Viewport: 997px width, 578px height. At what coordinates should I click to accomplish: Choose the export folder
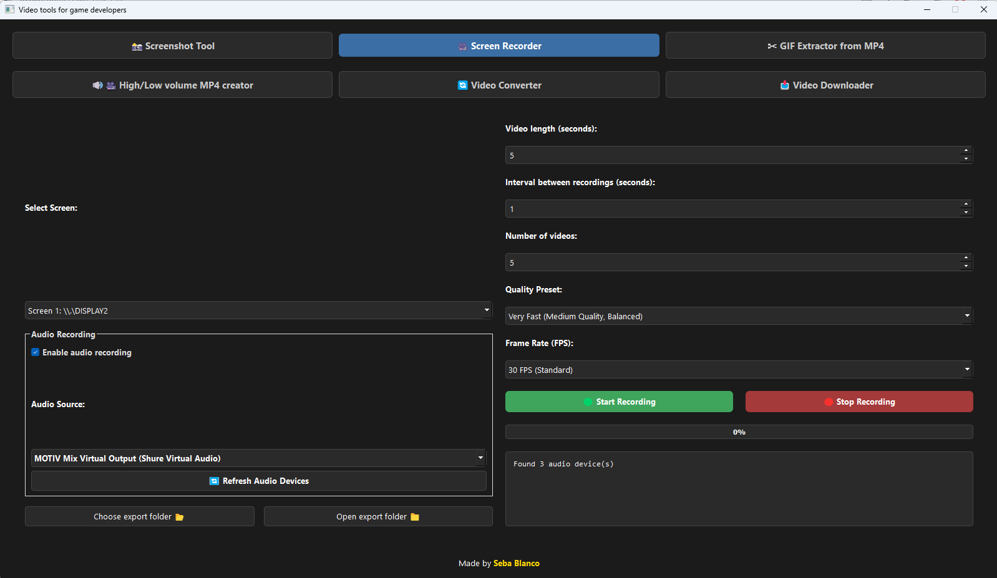click(x=140, y=516)
